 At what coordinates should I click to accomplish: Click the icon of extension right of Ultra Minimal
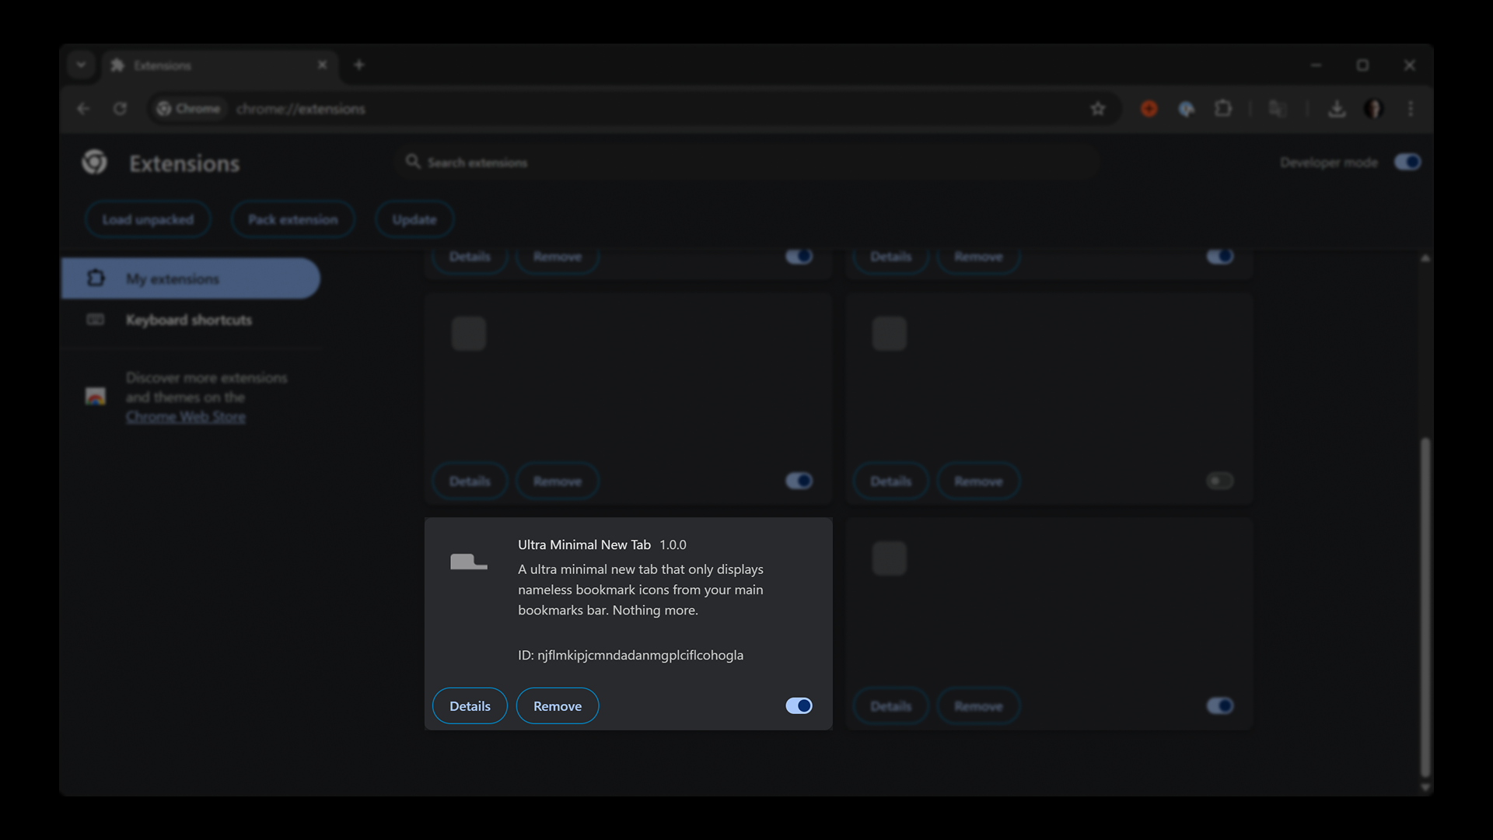pos(890,558)
